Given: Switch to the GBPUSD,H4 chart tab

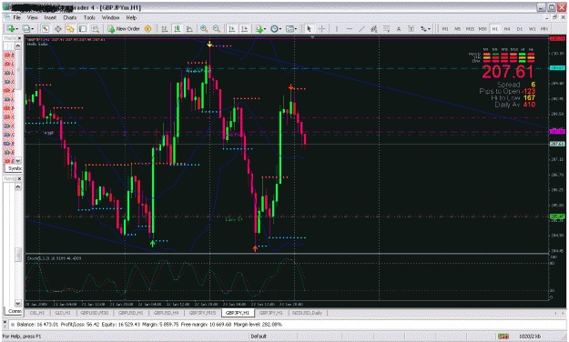Looking at the screenshot, I should point(166,313).
